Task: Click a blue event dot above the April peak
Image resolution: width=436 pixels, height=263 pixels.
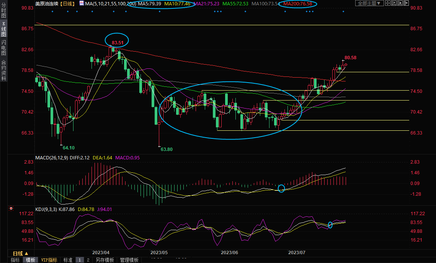Action: 114,11
